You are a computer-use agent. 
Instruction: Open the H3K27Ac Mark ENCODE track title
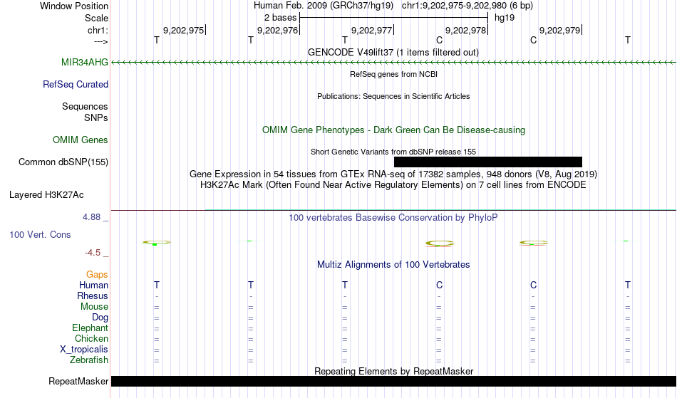393,184
